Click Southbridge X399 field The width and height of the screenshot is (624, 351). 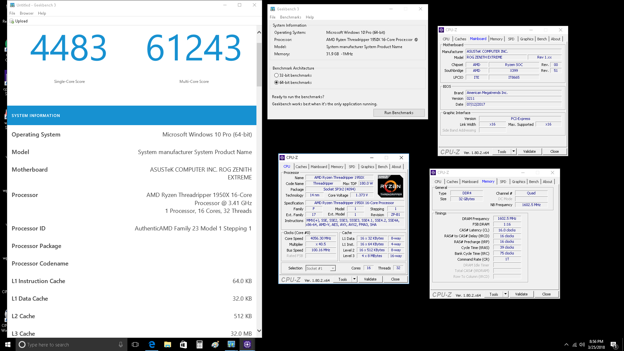coord(514,71)
